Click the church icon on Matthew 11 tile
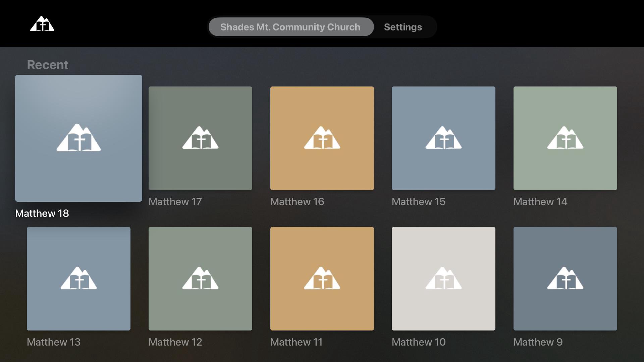Screen dimensions: 644x362 [322, 278]
